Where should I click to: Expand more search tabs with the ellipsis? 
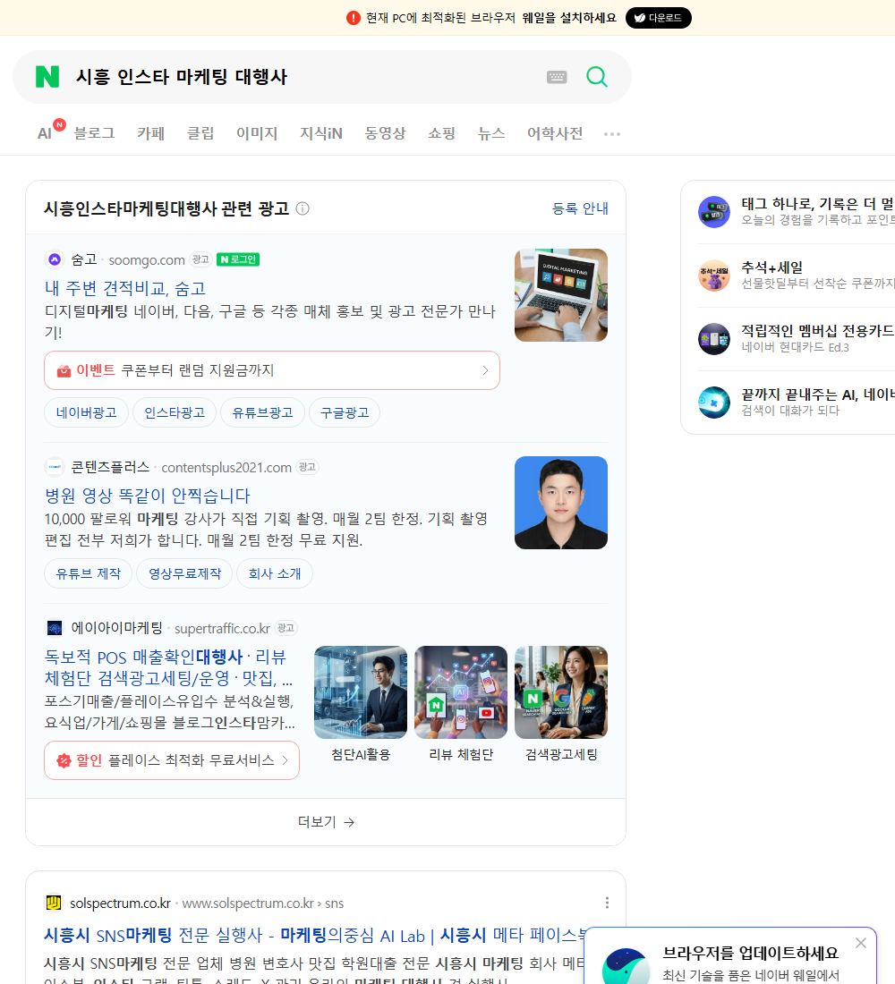click(612, 133)
